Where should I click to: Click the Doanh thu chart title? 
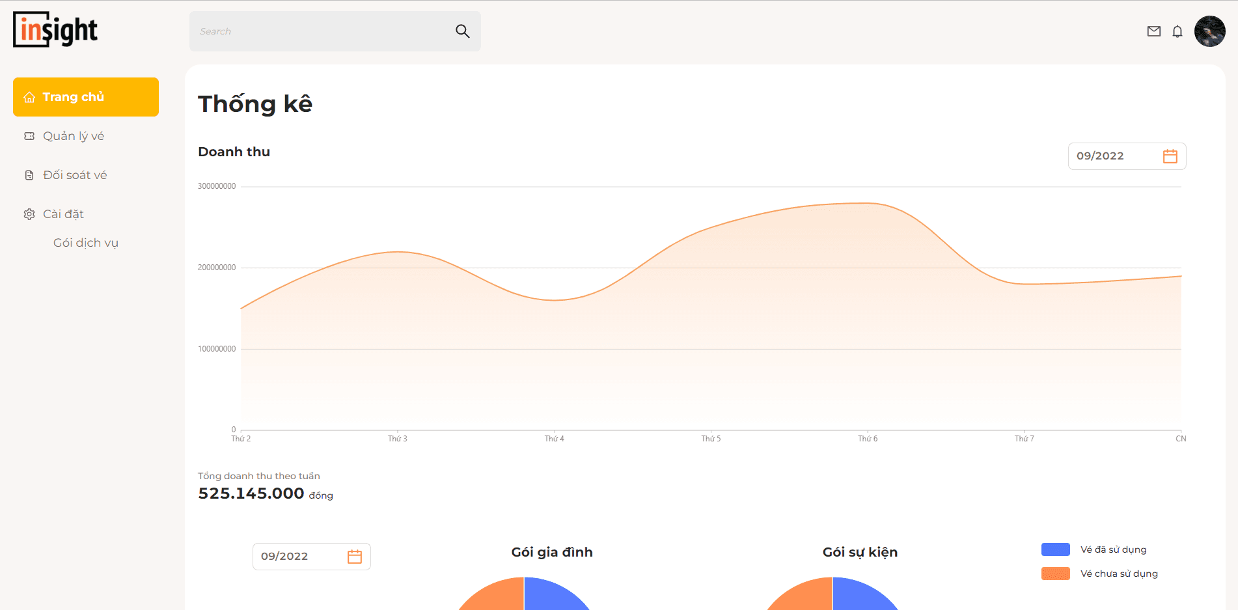(234, 152)
